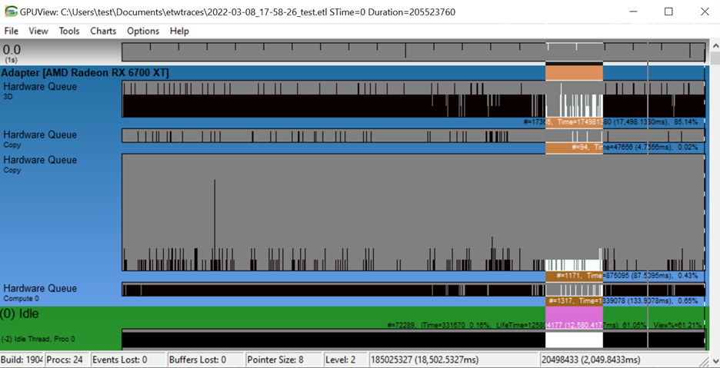Click the Copy queue stats showing #=94
The image size is (720, 368).
pos(634,148)
